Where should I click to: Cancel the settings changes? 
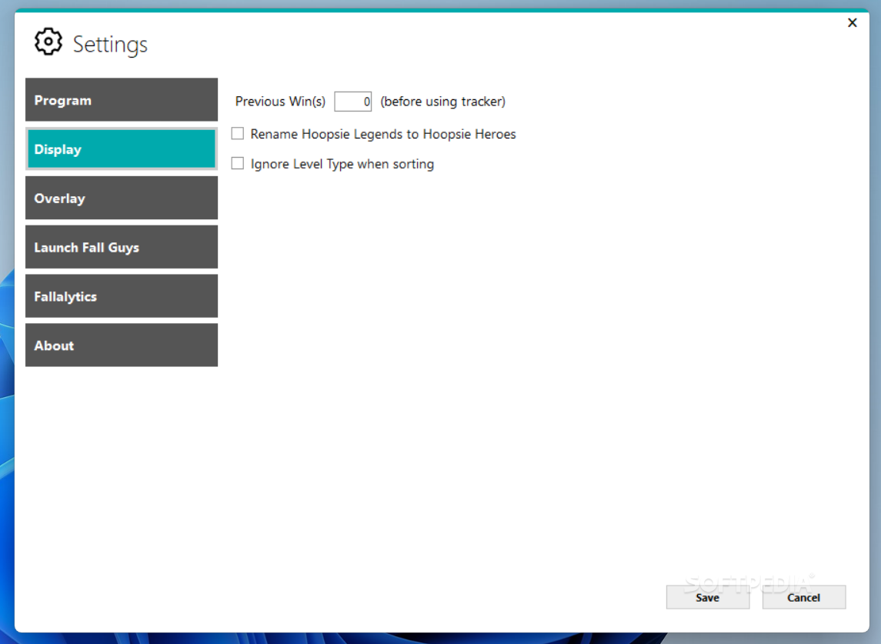point(803,597)
